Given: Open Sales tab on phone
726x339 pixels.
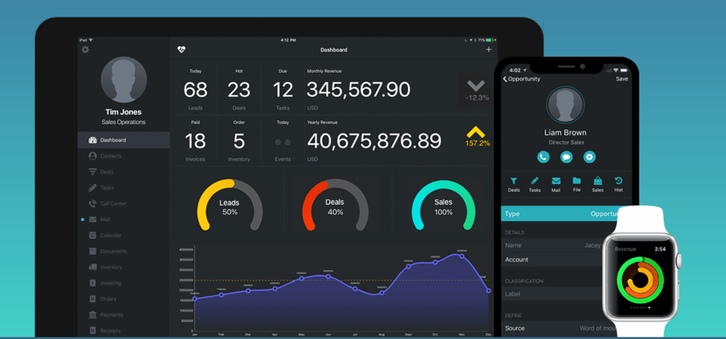Looking at the screenshot, I should click(597, 185).
